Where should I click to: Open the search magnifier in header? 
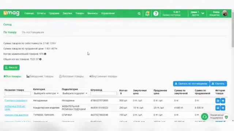tap(139, 13)
